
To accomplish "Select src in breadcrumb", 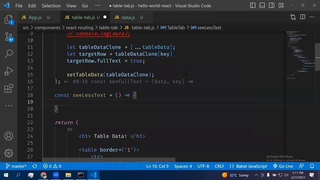I will [25, 27].
